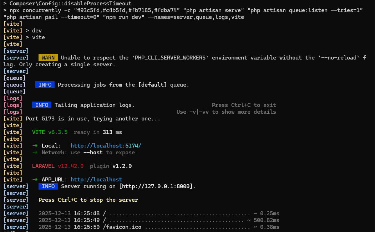Click the '--host' option text

[93, 153]
